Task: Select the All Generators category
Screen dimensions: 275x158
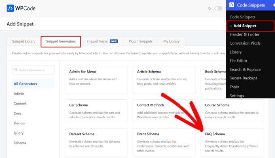Action: 33,83
